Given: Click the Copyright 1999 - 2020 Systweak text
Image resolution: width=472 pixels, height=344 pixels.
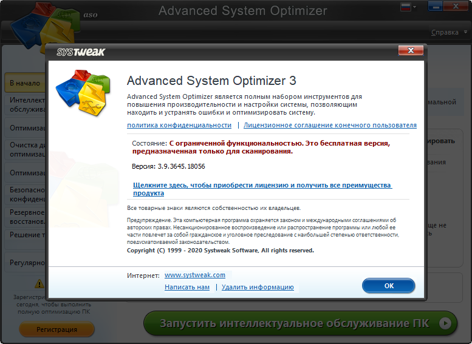Looking at the screenshot, I should coord(221,251).
